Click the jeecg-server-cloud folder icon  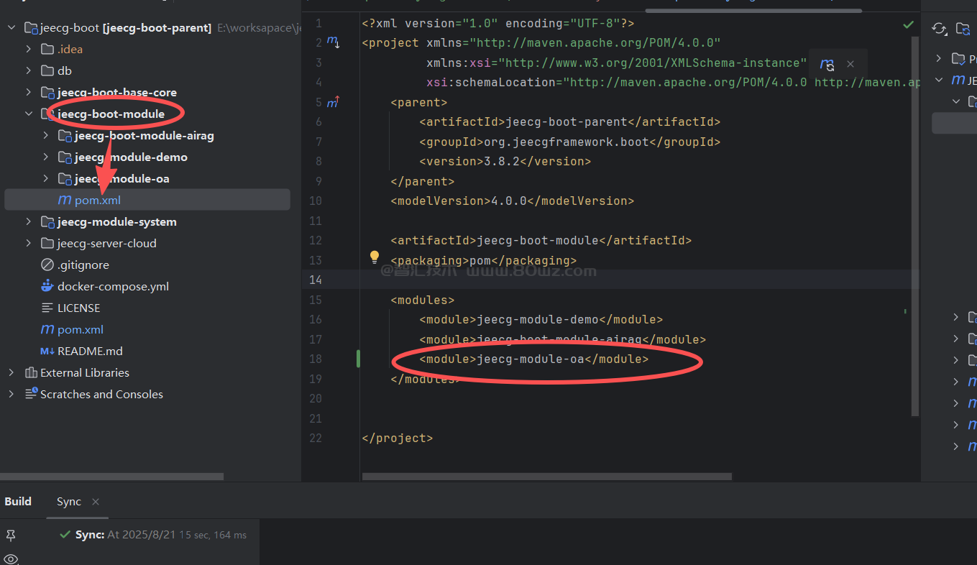[47, 243]
